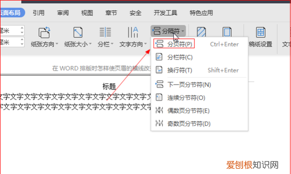
Task: Click the lower 毫米 margin input field
Action: pyautogui.click(x=10, y=42)
